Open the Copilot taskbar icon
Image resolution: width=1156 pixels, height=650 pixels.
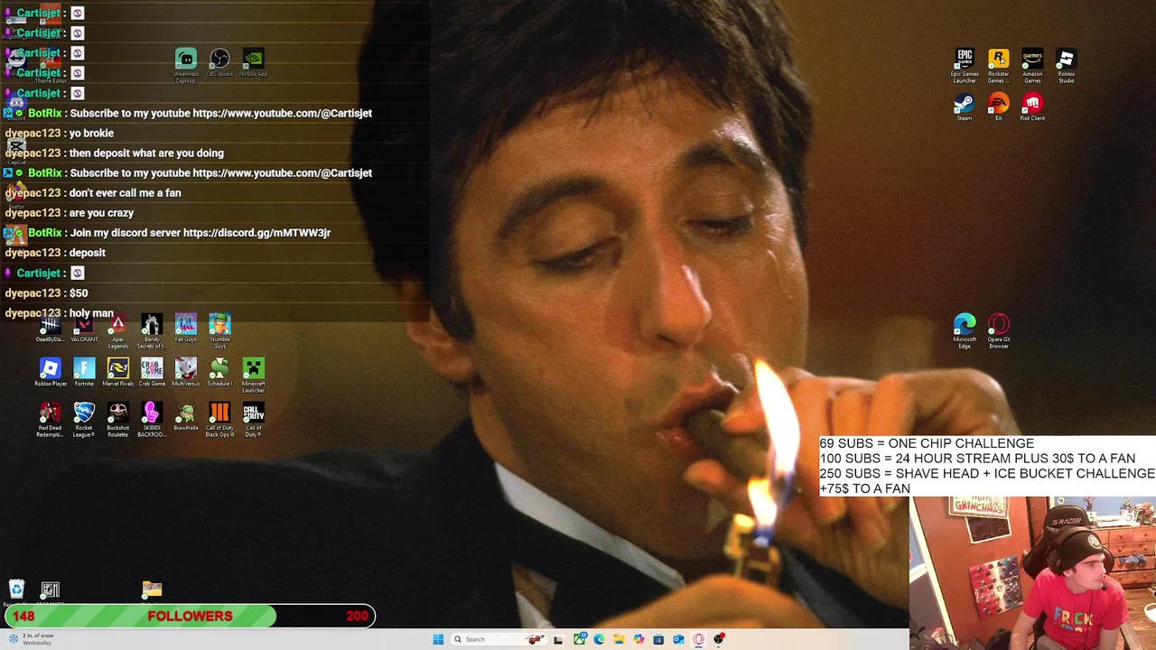[639, 639]
